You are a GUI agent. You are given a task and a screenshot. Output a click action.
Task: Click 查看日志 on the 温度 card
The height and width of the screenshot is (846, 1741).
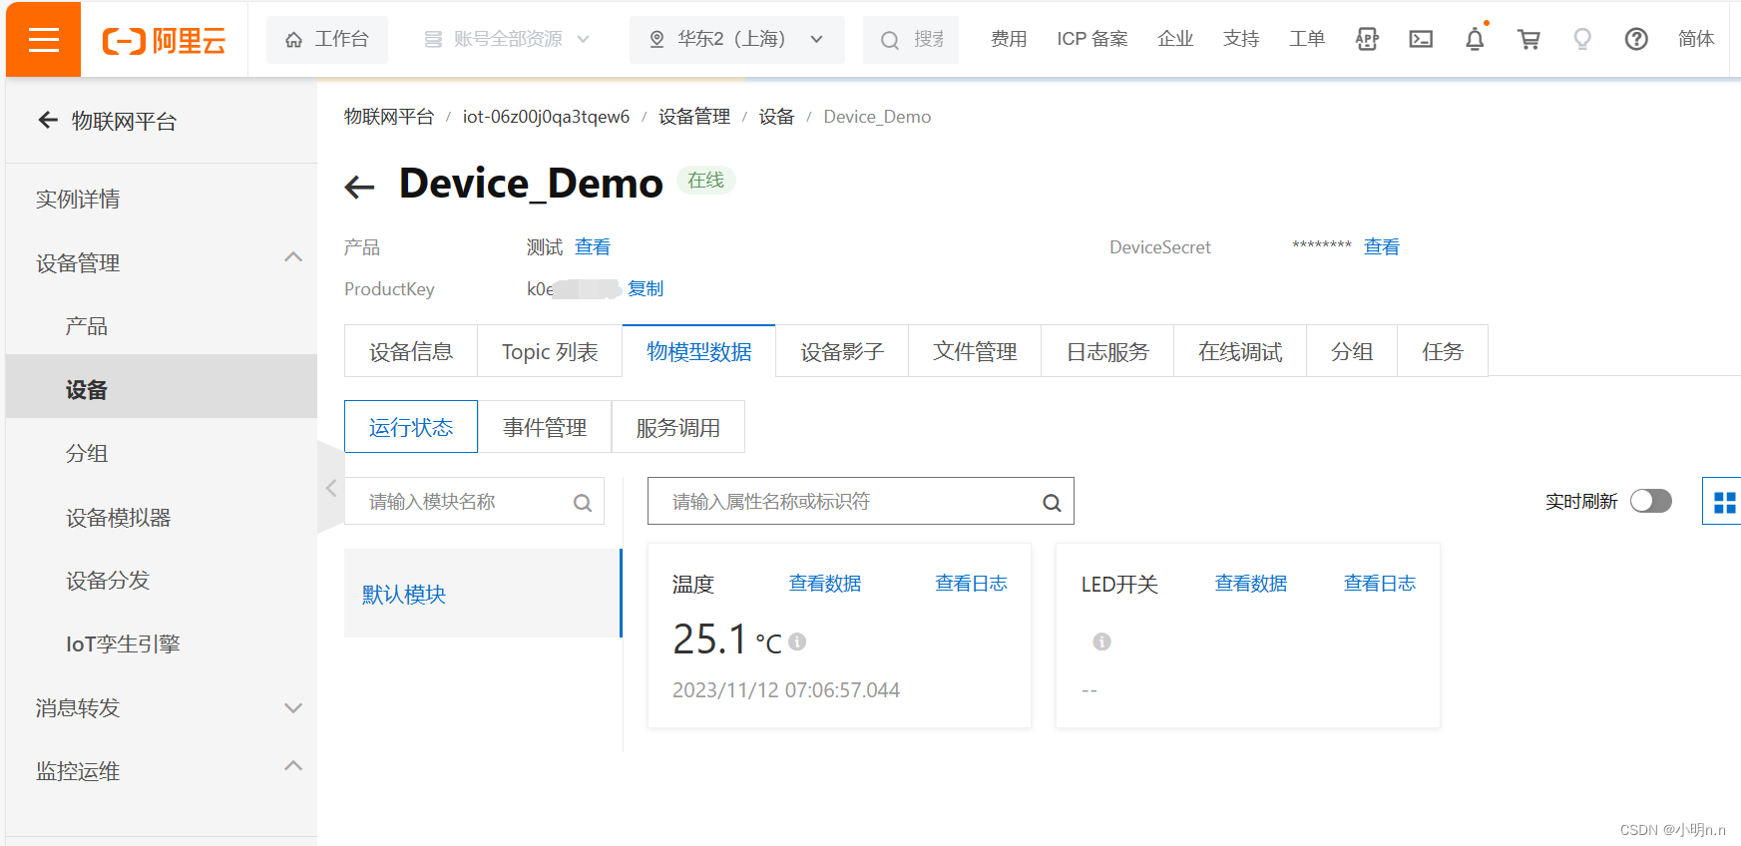[971, 584]
